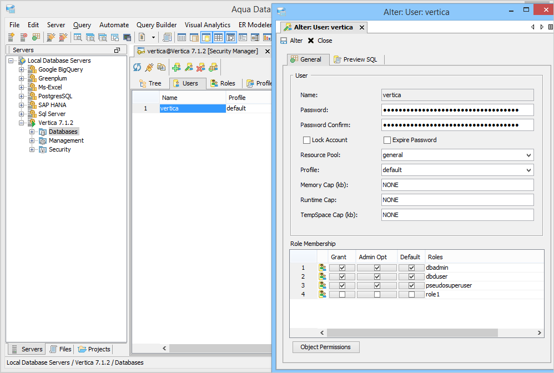The width and height of the screenshot is (554, 373).
Task: Expand the Databases node under Vertica
Action: pos(32,132)
